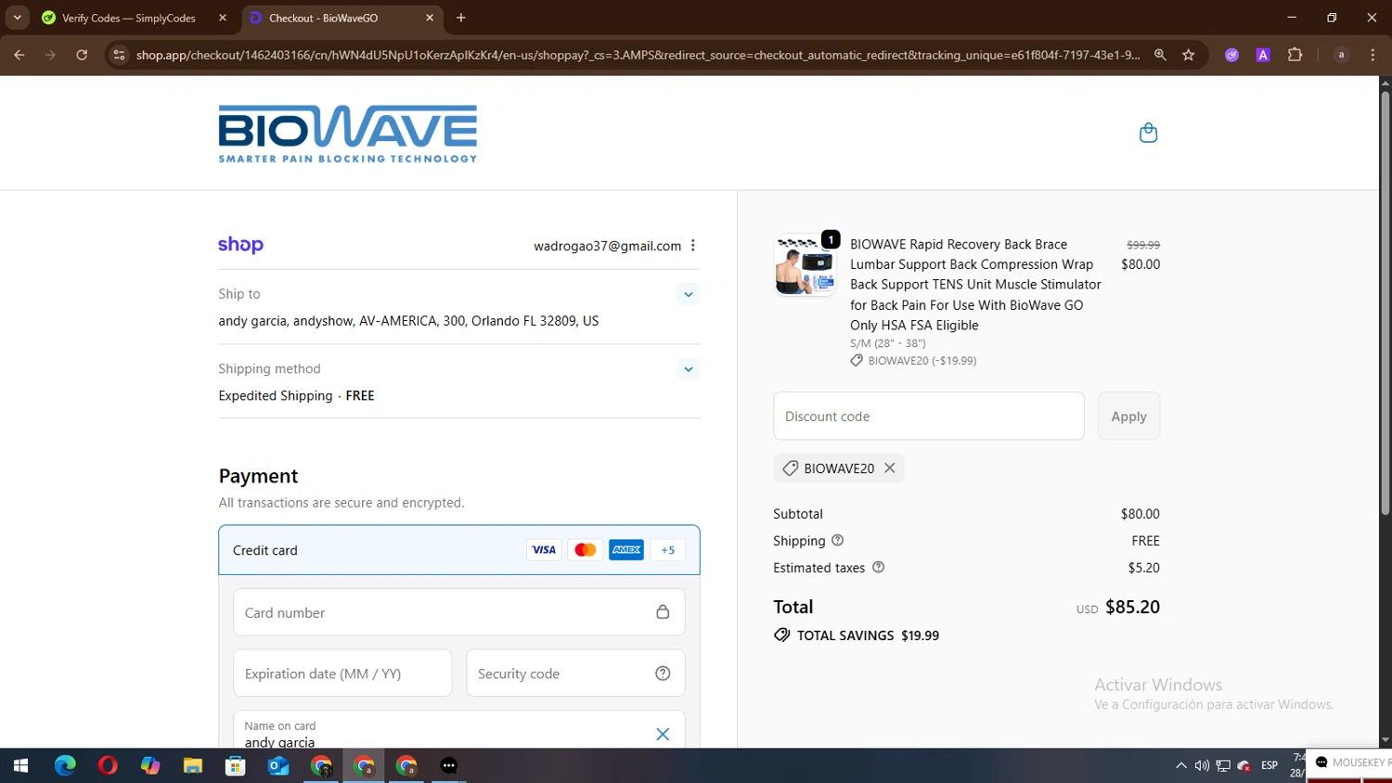
Task: Click the Mastercard icon
Action: click(x=585, y=550)
